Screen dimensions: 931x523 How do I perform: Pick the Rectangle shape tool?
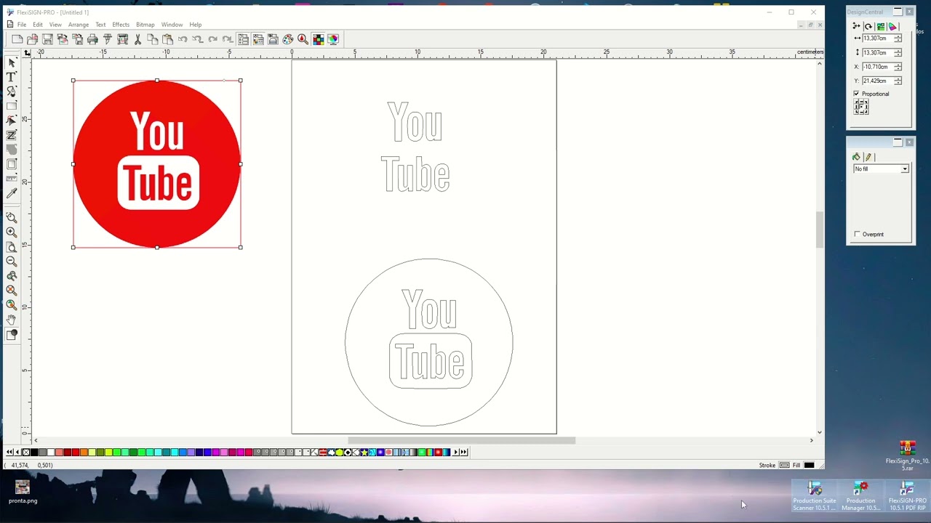pyautogui.click(x=12, y=106)
